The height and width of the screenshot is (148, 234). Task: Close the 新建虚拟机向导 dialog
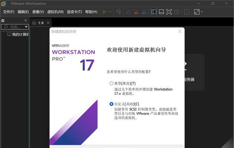tap(180, 31)
